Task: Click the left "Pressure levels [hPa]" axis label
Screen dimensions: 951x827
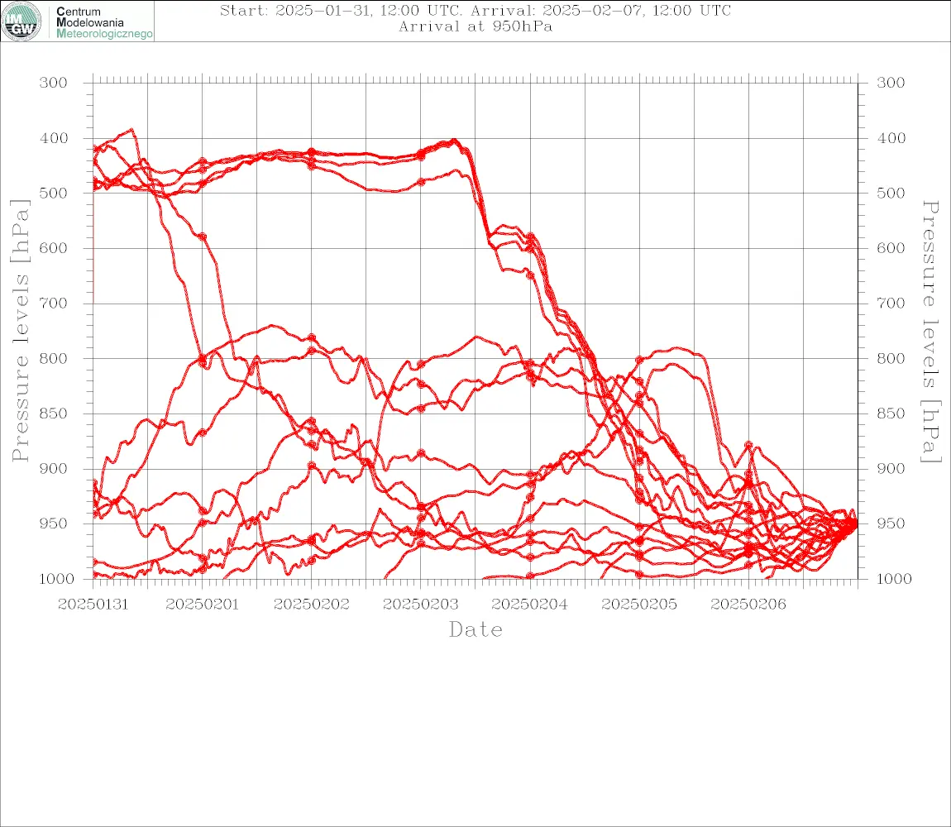Action: click(20, 331)
